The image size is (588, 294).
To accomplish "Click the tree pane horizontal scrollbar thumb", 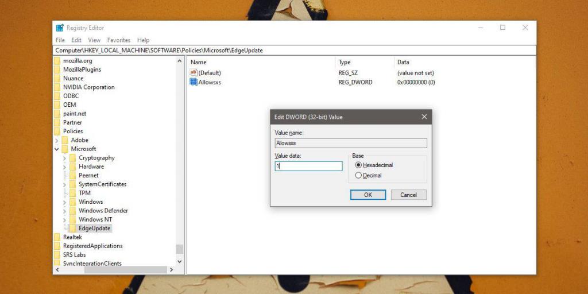I will pos(126,270).
